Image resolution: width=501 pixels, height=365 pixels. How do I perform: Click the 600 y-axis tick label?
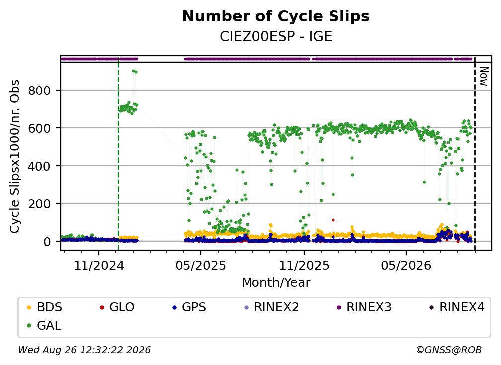tap(39, 128)
